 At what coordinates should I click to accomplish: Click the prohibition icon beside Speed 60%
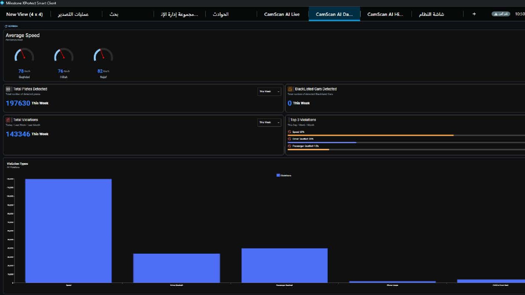289,132
